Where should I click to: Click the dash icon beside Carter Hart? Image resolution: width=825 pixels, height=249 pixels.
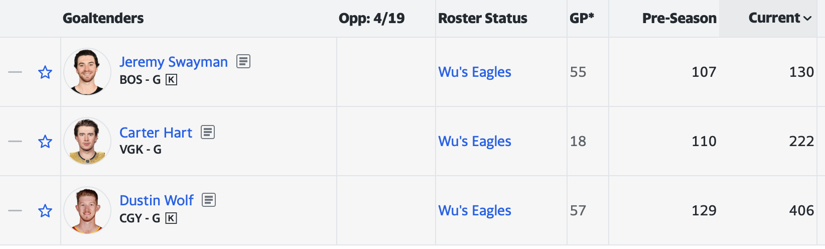[15, 142]
